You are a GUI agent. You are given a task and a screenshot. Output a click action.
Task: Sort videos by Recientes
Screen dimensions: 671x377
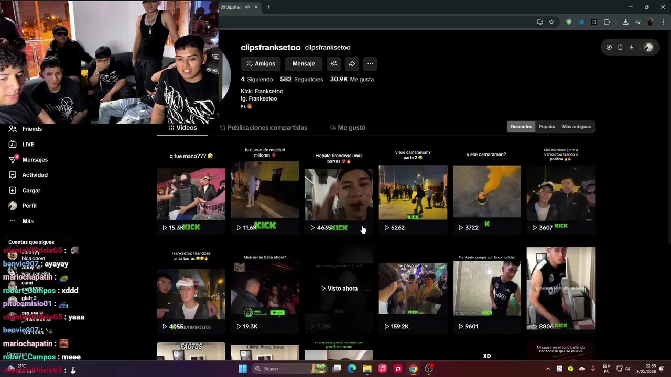521,127
